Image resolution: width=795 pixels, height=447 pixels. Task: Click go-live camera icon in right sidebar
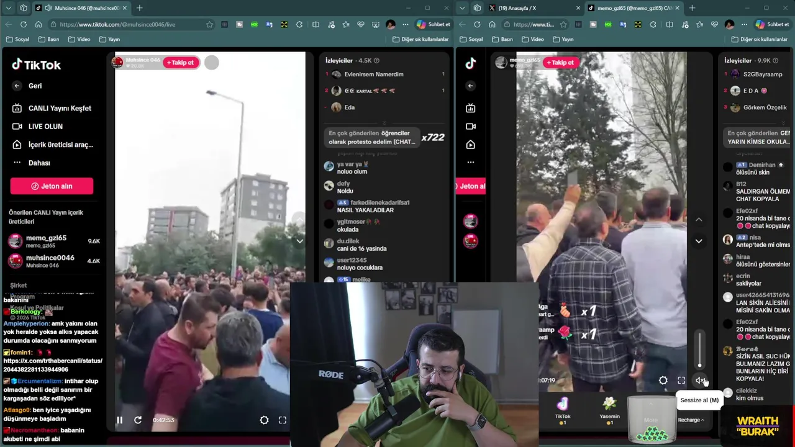(x=470, y=127)
